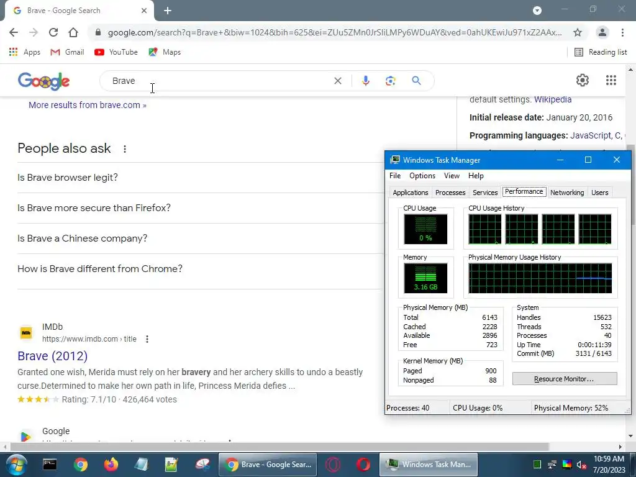Expand 'How is Brave different from Chrome?'
636x477 pixels.
[x=200, y=268]
